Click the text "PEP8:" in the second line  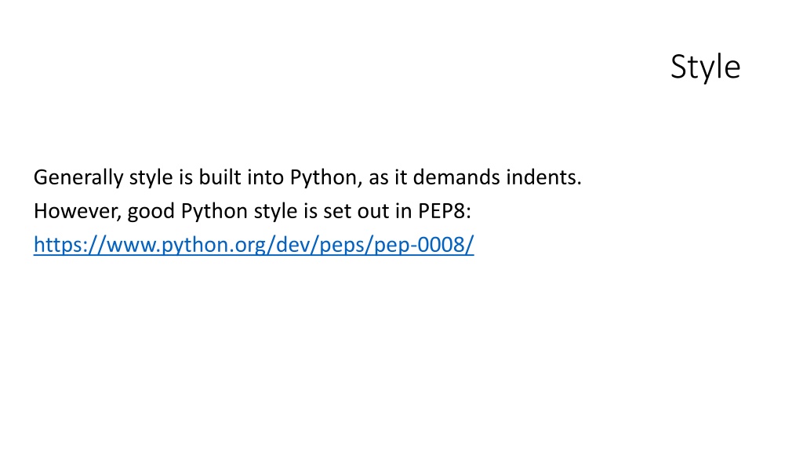coord(445,211)
